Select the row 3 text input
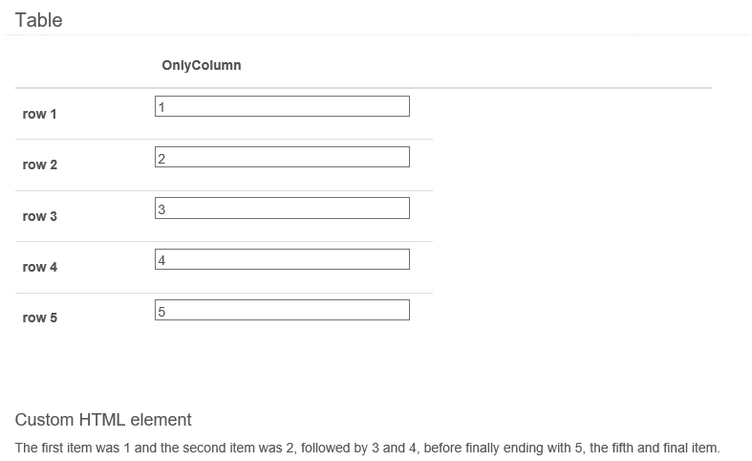 click(x=282, y=208)
